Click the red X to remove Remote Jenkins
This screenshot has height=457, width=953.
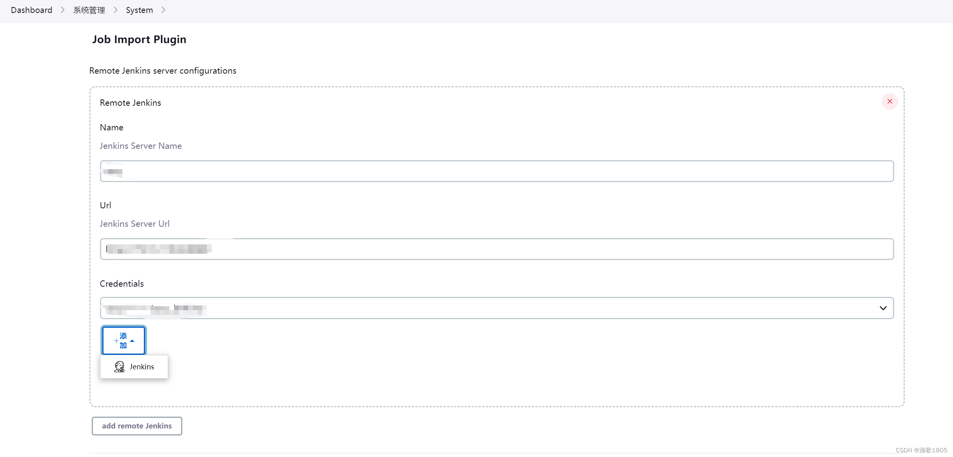[890, 101]
